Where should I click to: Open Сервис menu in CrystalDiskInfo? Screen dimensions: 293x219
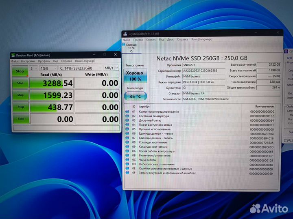[151, 40]
